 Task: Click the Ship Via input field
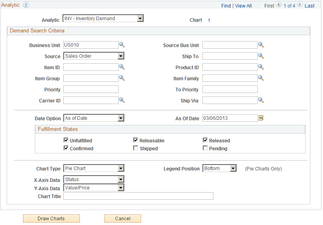tap(230, 100)
